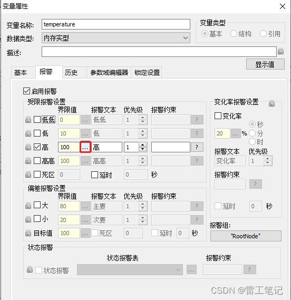The height and width of the screenshot is (300, 291).
Task: Enable the 变化率 checkbox
Action: [218, 116]
